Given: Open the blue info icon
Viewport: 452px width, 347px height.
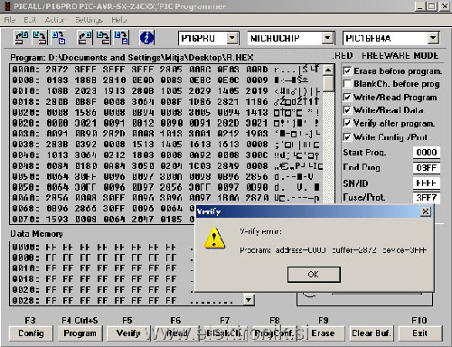Looking at the screenshot, I should coord(146,38).
